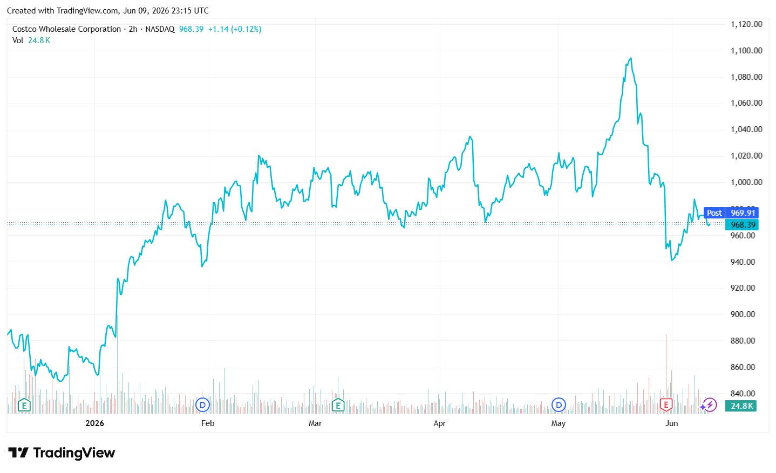776x473 pixels.
Task: Click the blue Post price label 969.91
Action: (731, 213)
